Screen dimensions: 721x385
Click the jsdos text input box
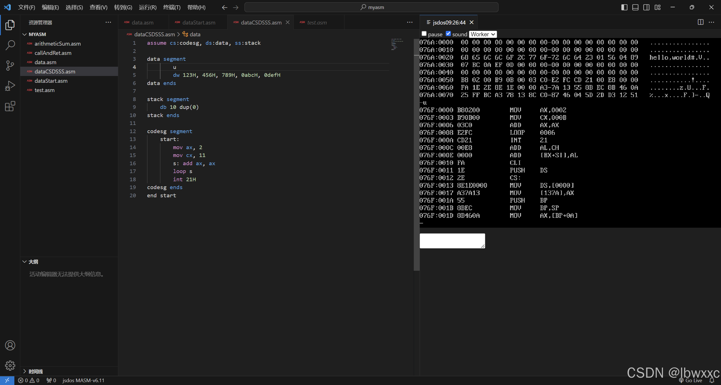452,241
